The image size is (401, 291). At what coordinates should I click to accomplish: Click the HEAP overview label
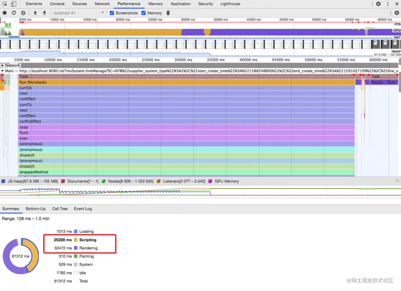(396, 51)
